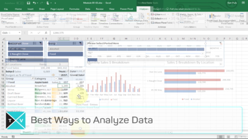Open the Date column filter dropdown
The height and width of the screenshot is (139, 248).
tap(84, 71)
